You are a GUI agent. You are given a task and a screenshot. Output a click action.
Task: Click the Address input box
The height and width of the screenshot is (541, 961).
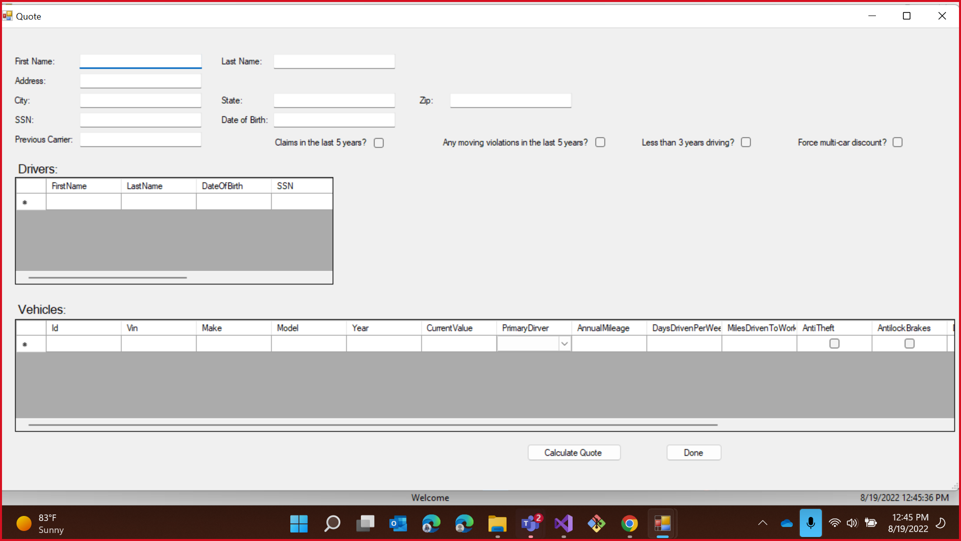[x=141, y=81]
